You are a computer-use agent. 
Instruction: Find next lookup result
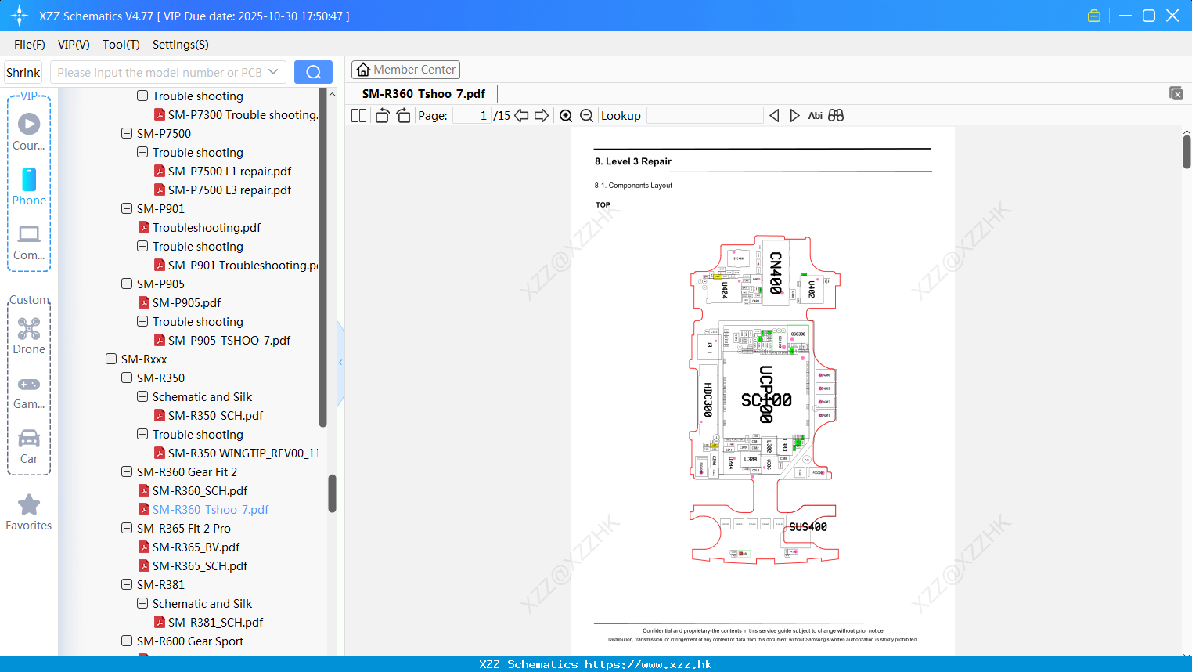point(794,115)
